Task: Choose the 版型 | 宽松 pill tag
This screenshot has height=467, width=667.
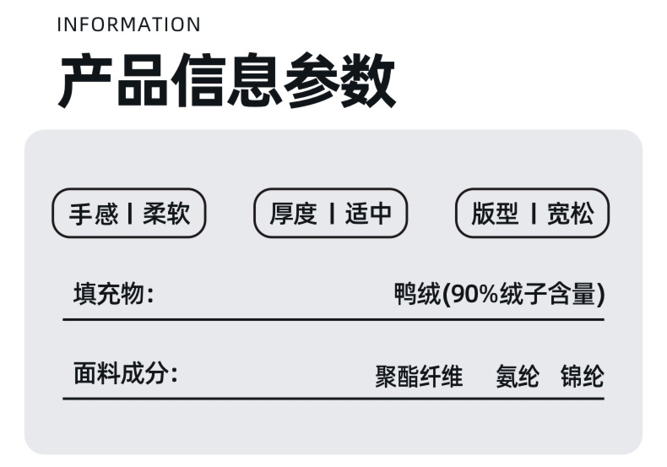Action: click(x=532, y=214)
